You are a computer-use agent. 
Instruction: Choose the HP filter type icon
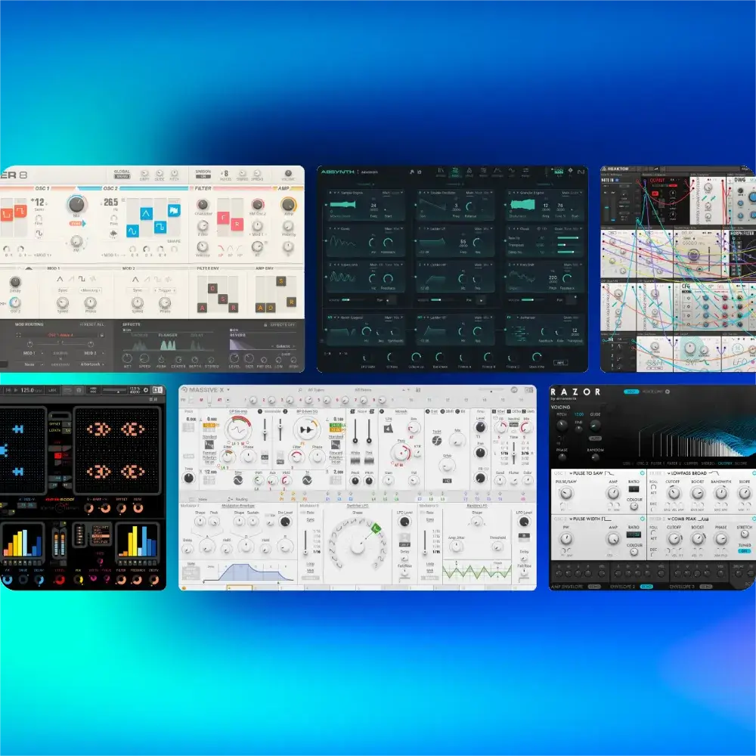tap(240, 249)
